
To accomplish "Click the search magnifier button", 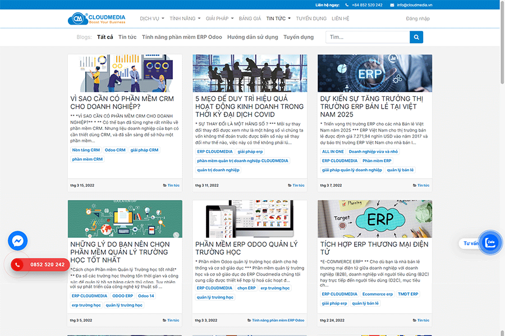I will (416, 38).
